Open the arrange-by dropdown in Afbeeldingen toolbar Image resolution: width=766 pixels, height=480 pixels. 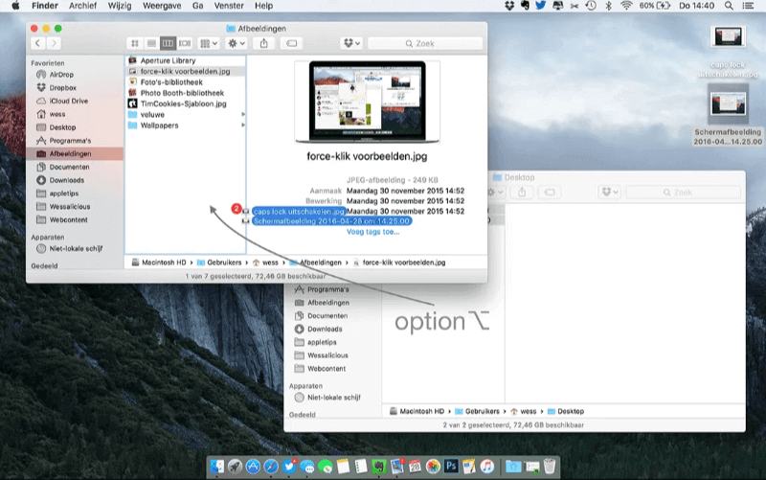(209, 43)
